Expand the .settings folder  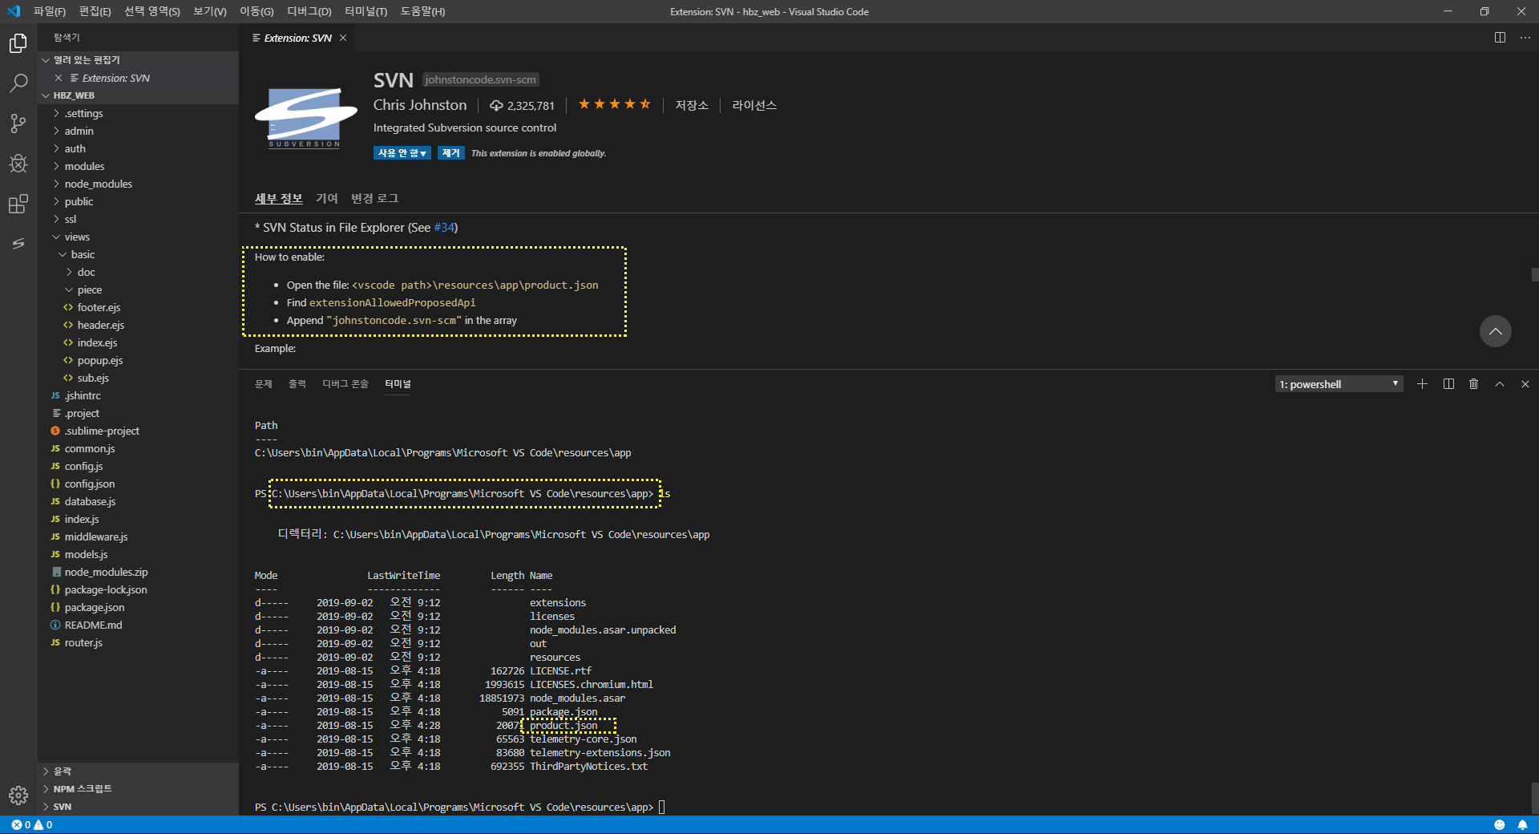[138, 113]
